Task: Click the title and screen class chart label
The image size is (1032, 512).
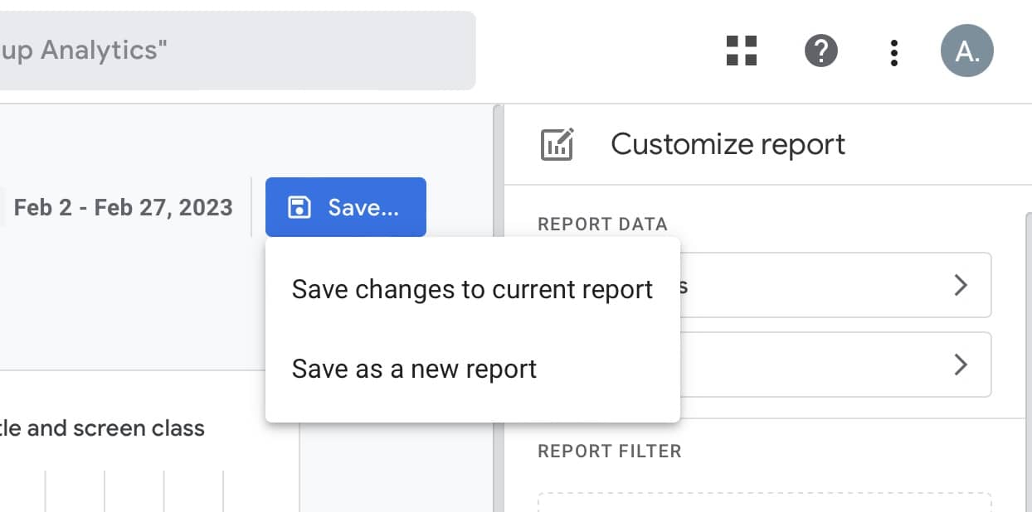Action: [101, 428]
